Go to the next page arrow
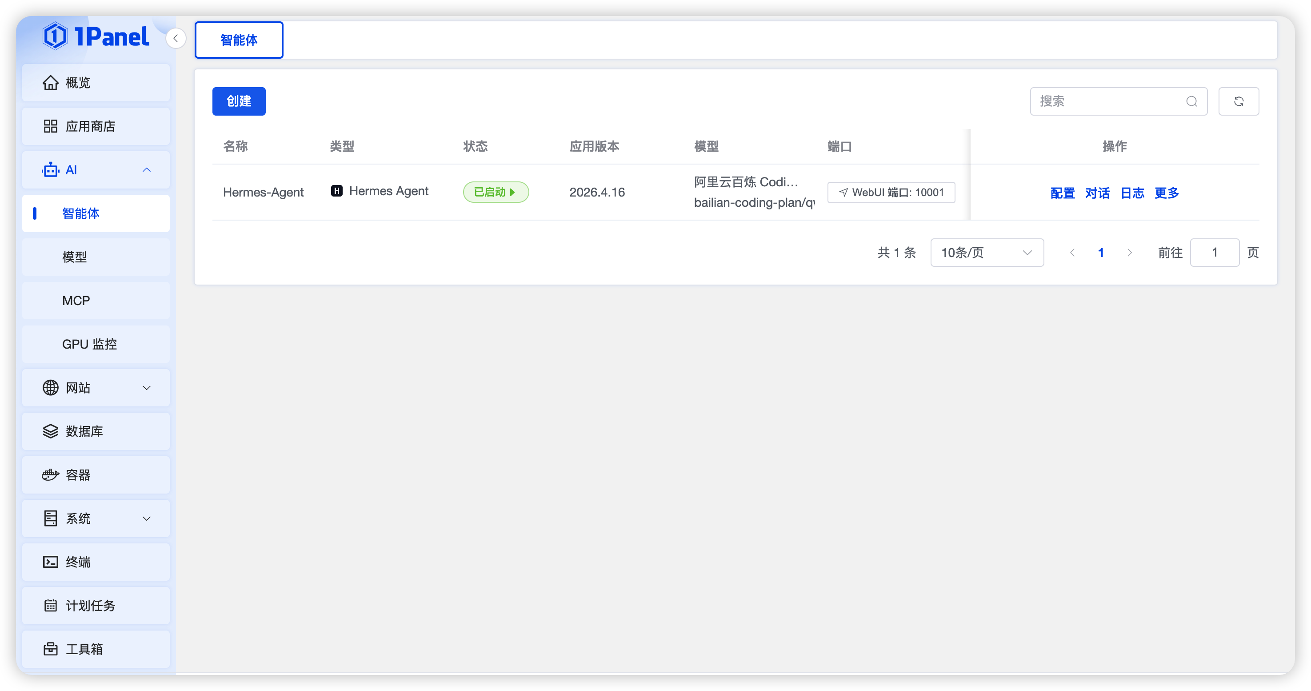The height and width of the screenshot is (691, 1311). tap(1129, 253)
